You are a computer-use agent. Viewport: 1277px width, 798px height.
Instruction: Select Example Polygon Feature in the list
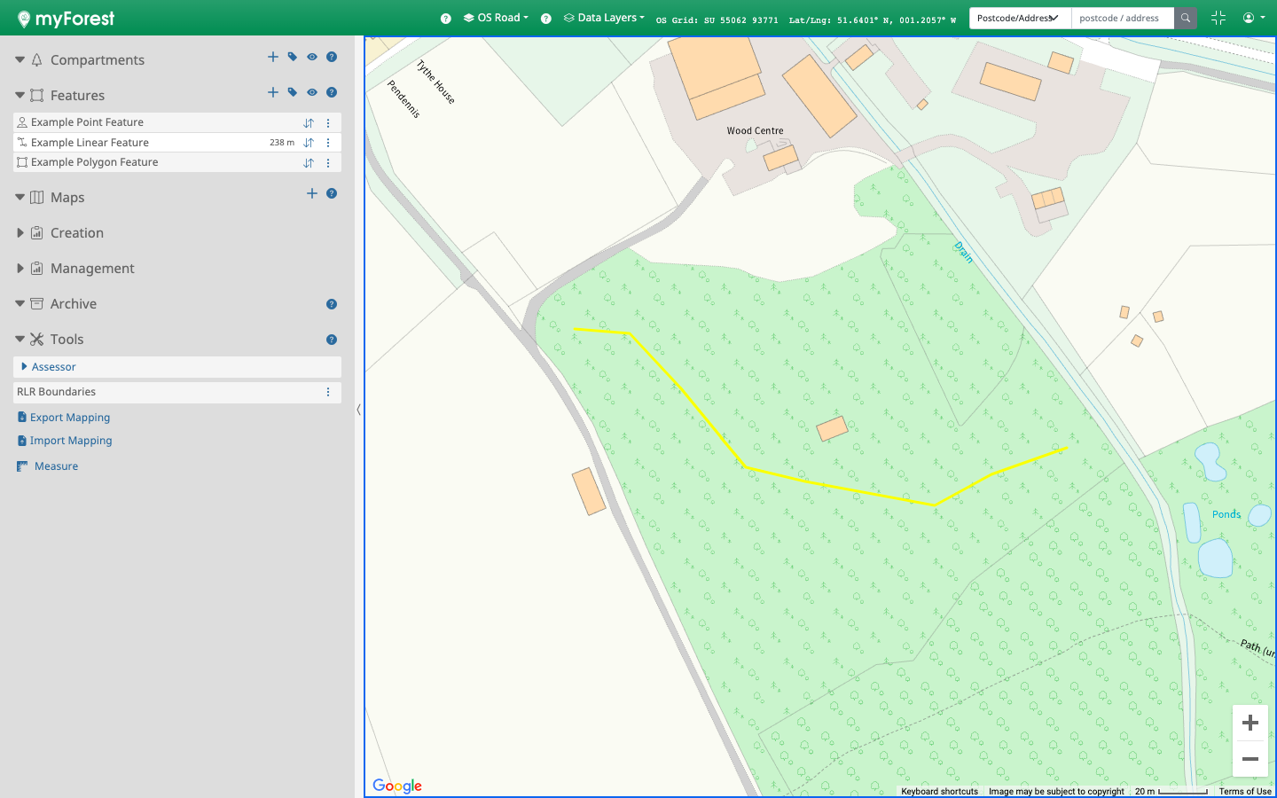[94, 162]
